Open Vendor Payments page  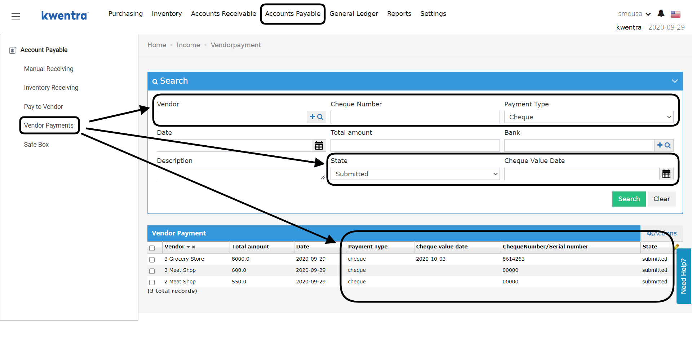(49, 125)
